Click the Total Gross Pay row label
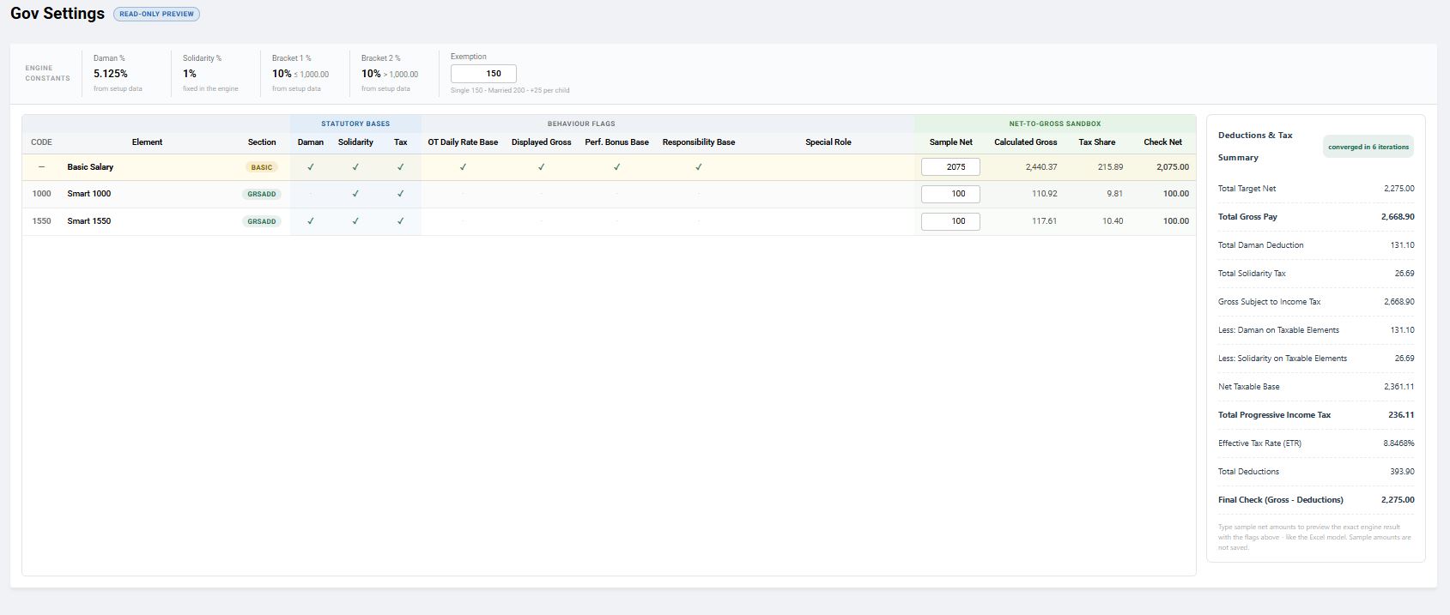This screenshot has height=615, width=1450. pos(1247,217)
